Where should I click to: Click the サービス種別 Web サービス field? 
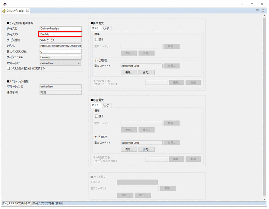[x=60, y=40]
